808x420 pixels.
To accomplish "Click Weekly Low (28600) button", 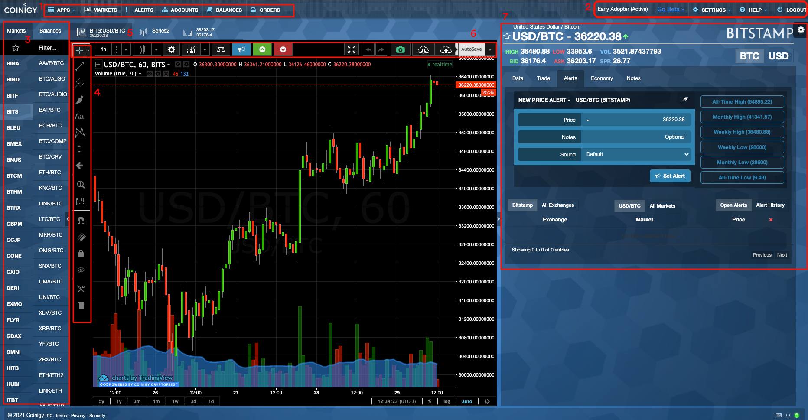I will (742, 147).
